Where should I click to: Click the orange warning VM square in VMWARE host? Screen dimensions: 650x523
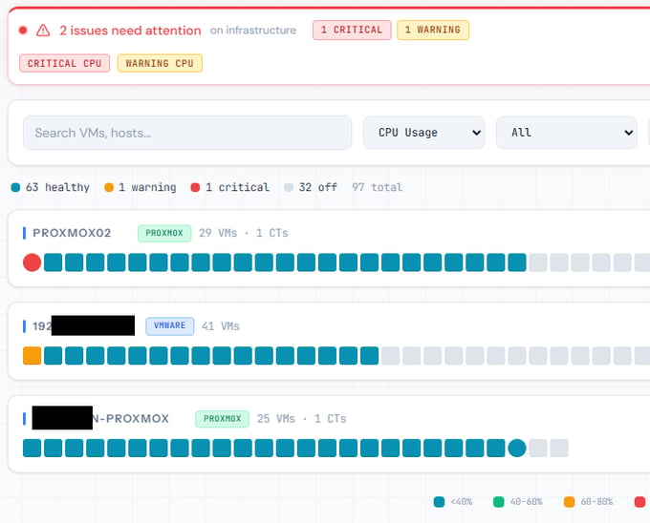(x=32, y=356)
